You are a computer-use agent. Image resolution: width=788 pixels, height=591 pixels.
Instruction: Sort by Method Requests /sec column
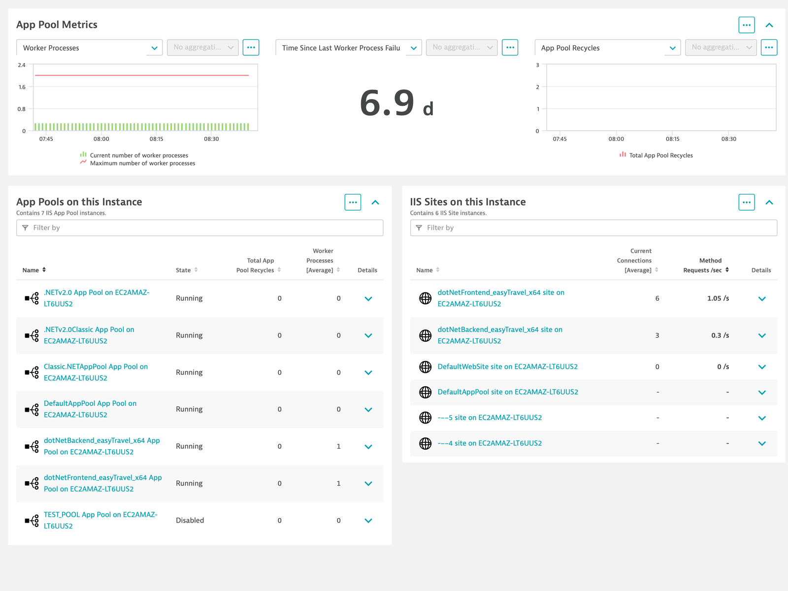pos(706,265)
